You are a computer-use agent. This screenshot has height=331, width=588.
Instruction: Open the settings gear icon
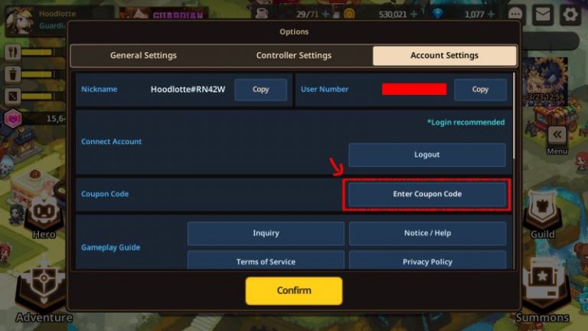pos(570,15)
